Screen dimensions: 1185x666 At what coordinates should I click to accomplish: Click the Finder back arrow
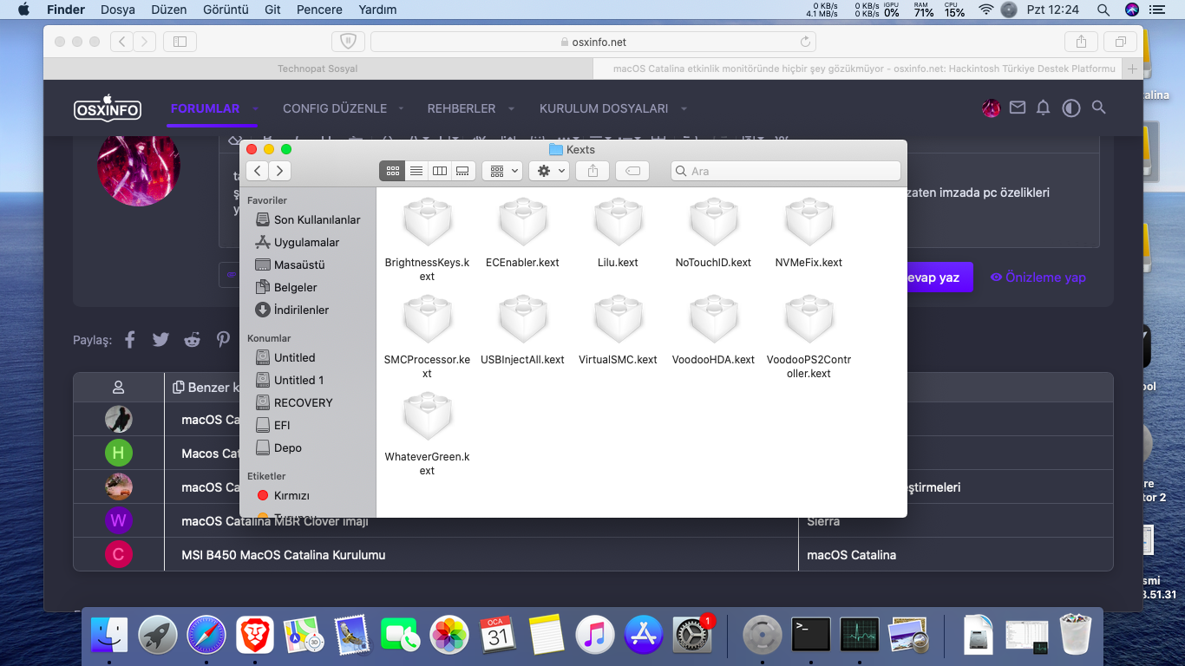pos(258,171)
